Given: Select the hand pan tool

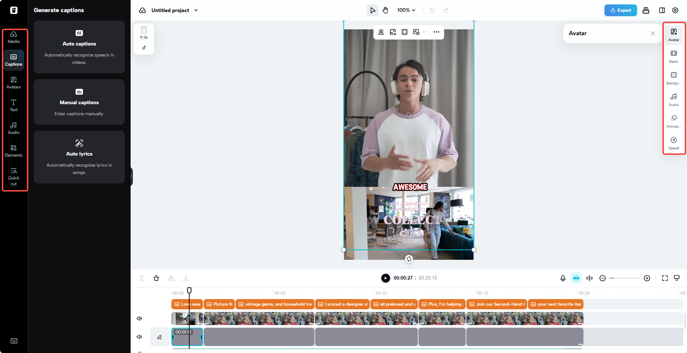Looking at the screenshot, I should pos(385,10).
